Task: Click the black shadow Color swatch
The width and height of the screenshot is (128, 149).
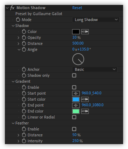Action: (76, 32)
